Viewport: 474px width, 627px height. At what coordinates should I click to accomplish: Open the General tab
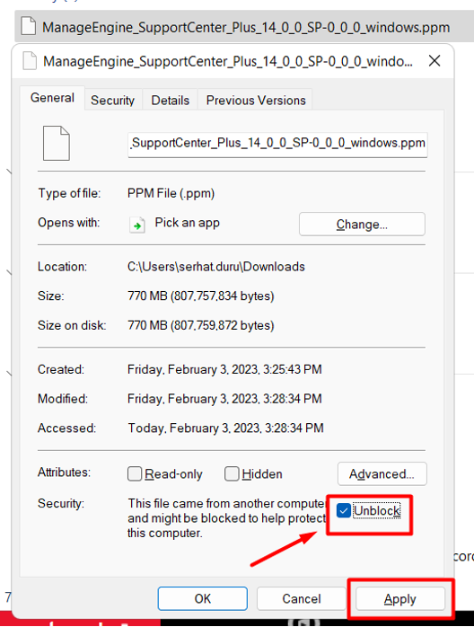tap(52, 98)
